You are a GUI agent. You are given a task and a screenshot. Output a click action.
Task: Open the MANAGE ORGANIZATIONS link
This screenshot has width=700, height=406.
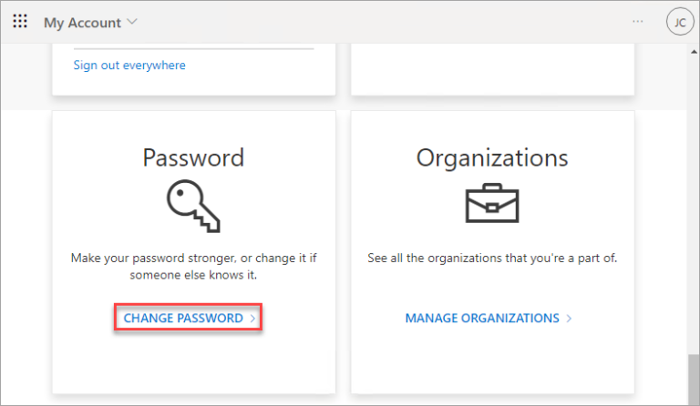482,319
